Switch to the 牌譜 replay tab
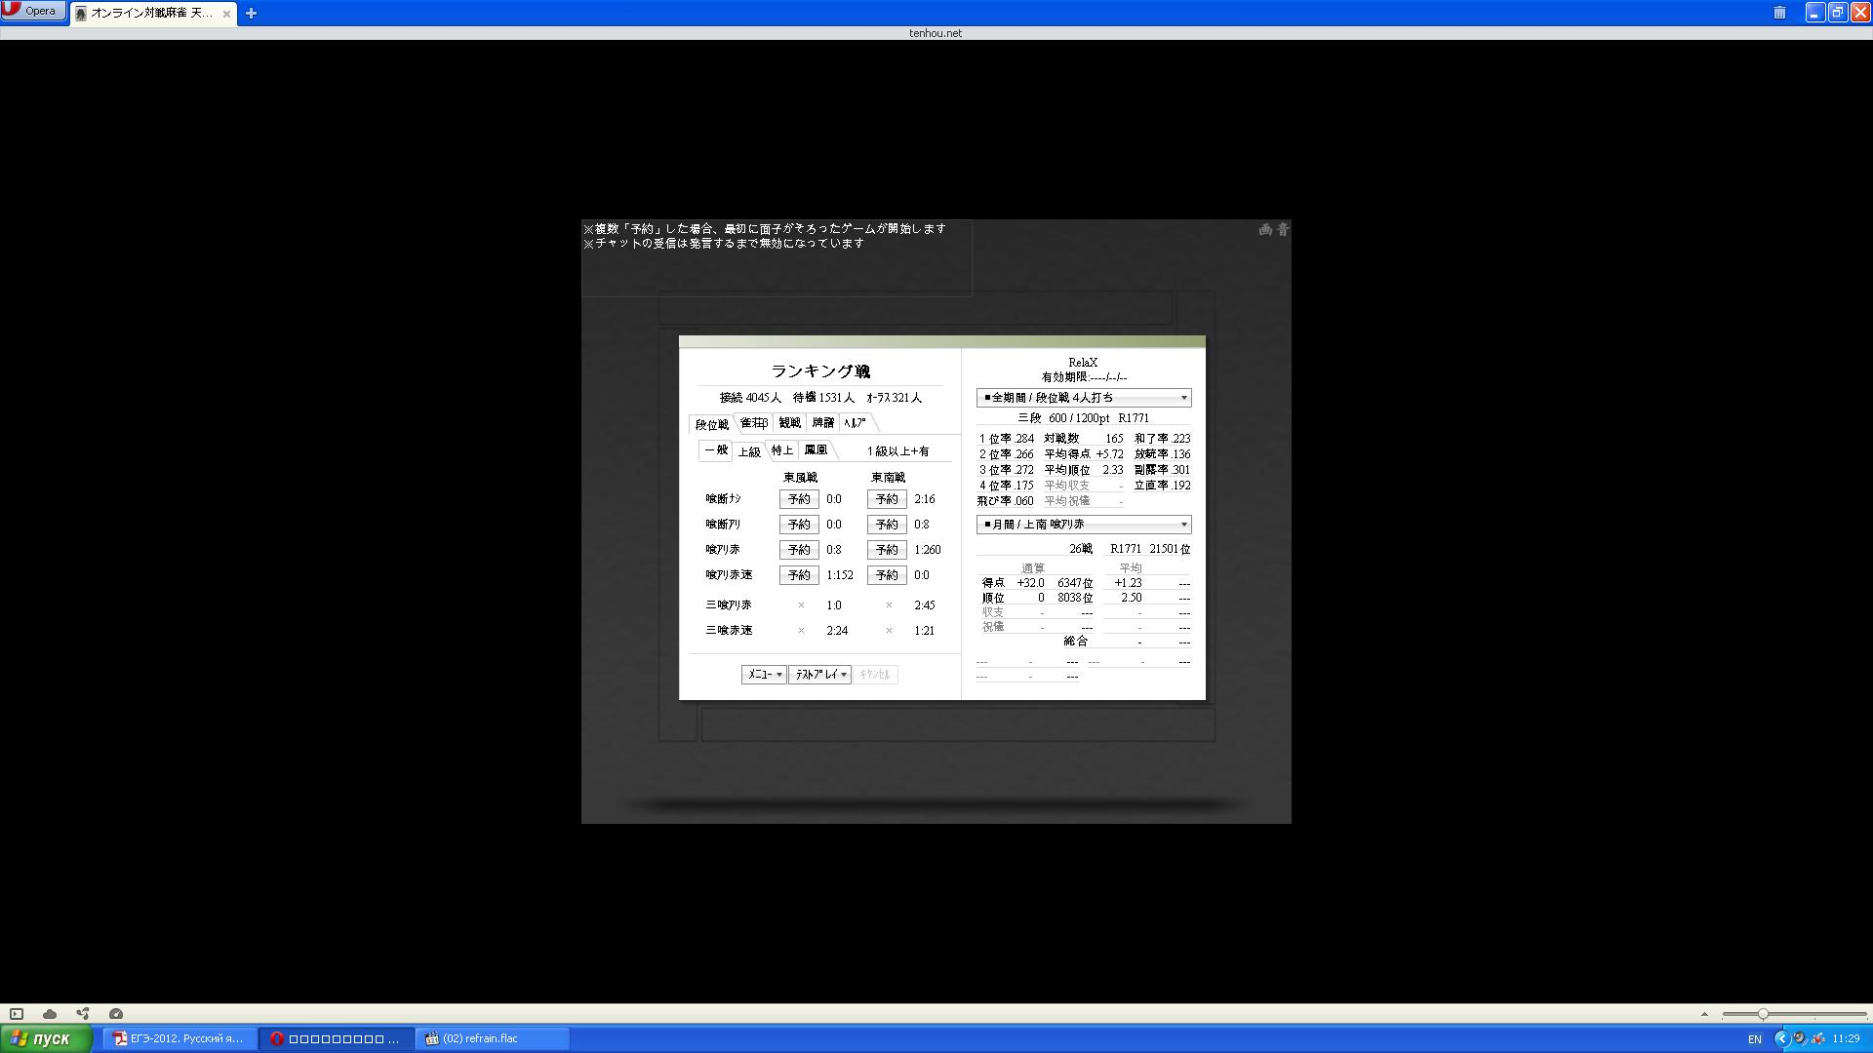This screenshot has width=1873, height=1053. click(823, 423)
